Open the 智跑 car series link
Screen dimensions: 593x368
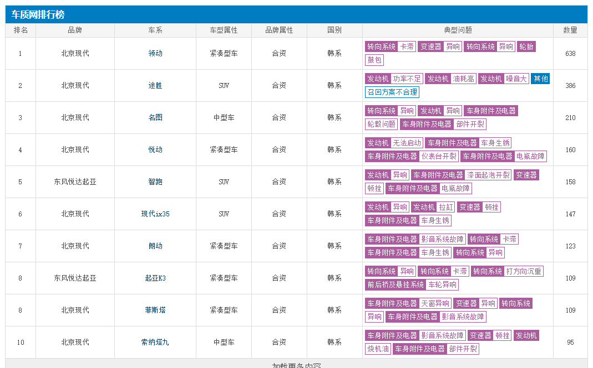point(155,182)
